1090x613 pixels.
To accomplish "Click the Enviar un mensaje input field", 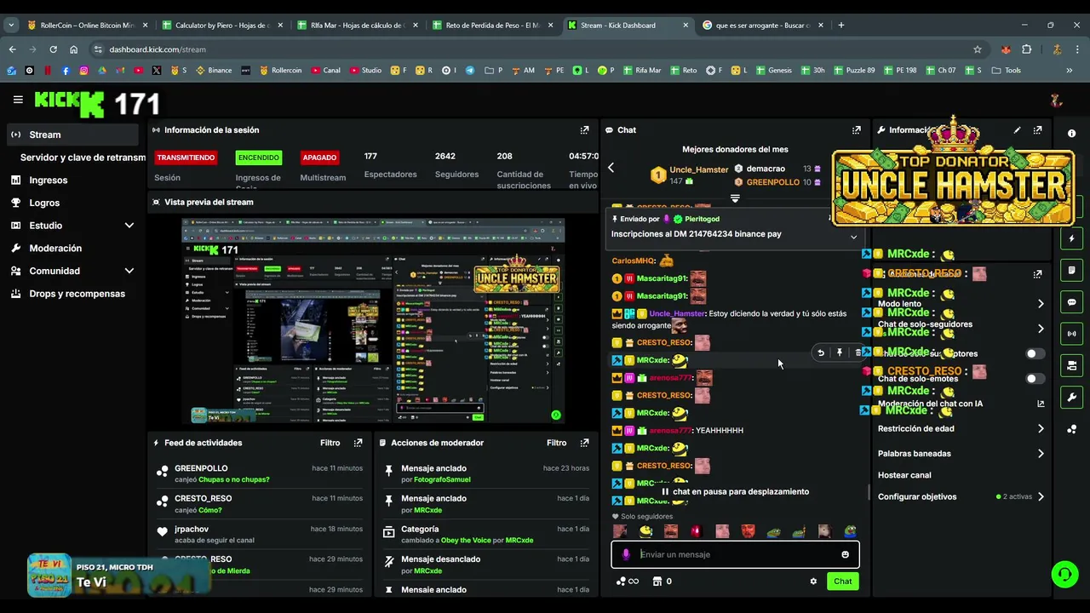I will tap(735, 554).
